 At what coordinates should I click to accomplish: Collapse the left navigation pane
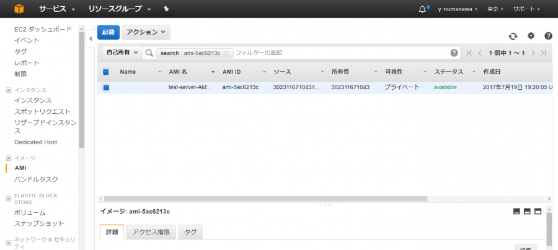click(91, 38)
